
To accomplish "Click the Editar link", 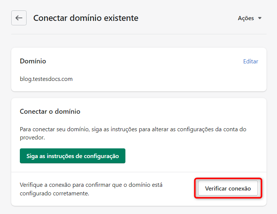I will (x=250, y=62).
